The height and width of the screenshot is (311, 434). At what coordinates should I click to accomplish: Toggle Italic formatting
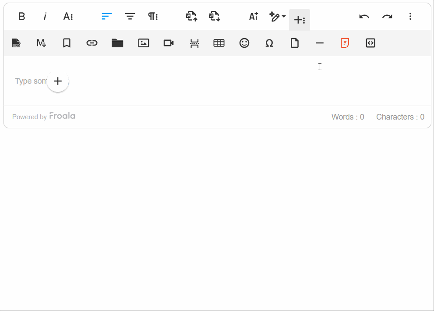point(45,17)
